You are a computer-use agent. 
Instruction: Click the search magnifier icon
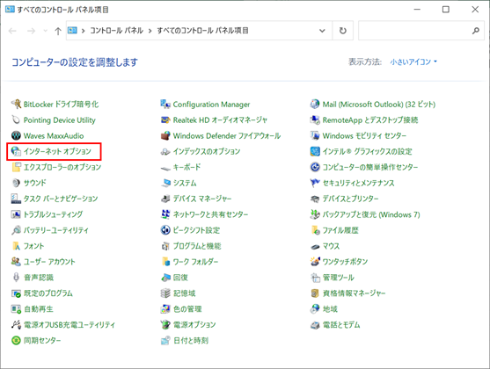(x=476, y=31)
